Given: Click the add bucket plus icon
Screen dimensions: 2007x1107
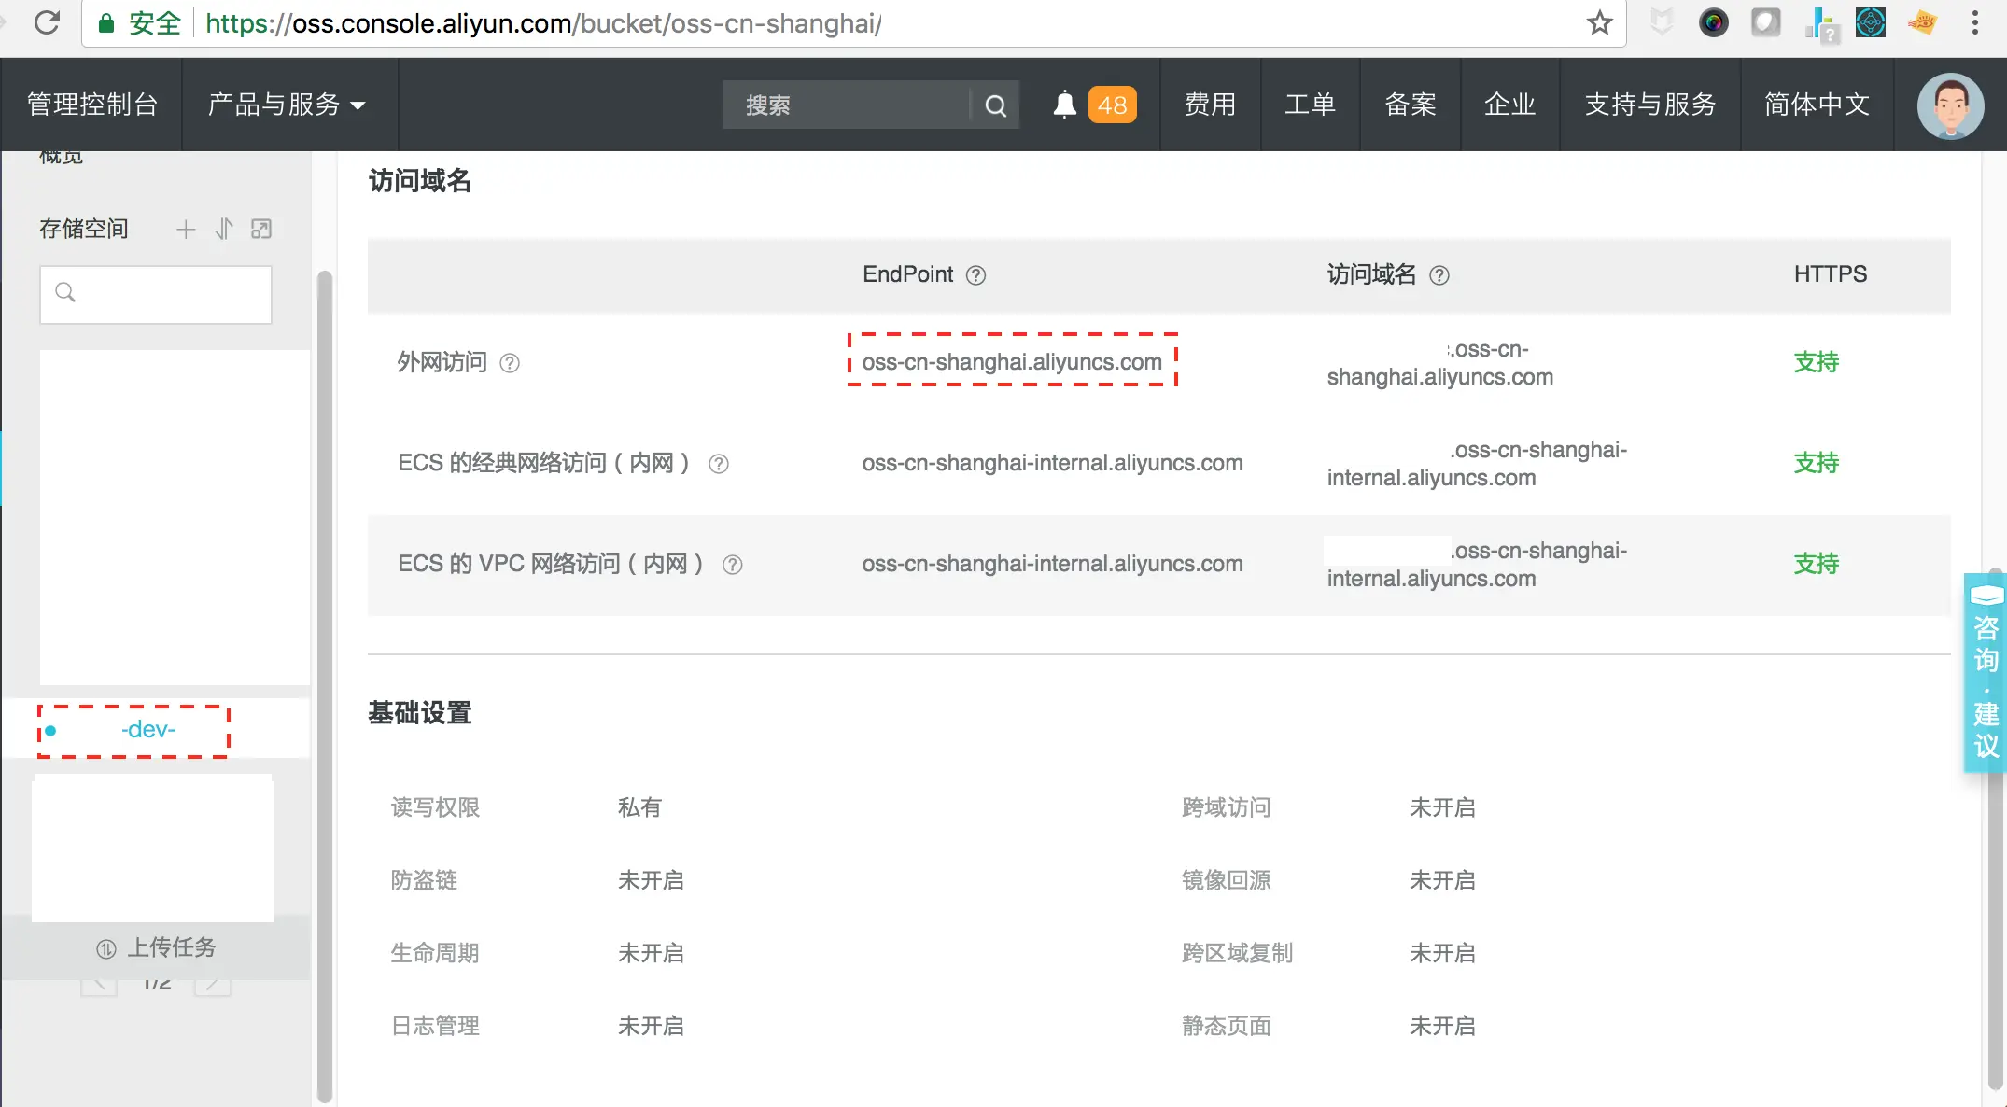Looking at the screenshot, I should [x=186, y=230].
